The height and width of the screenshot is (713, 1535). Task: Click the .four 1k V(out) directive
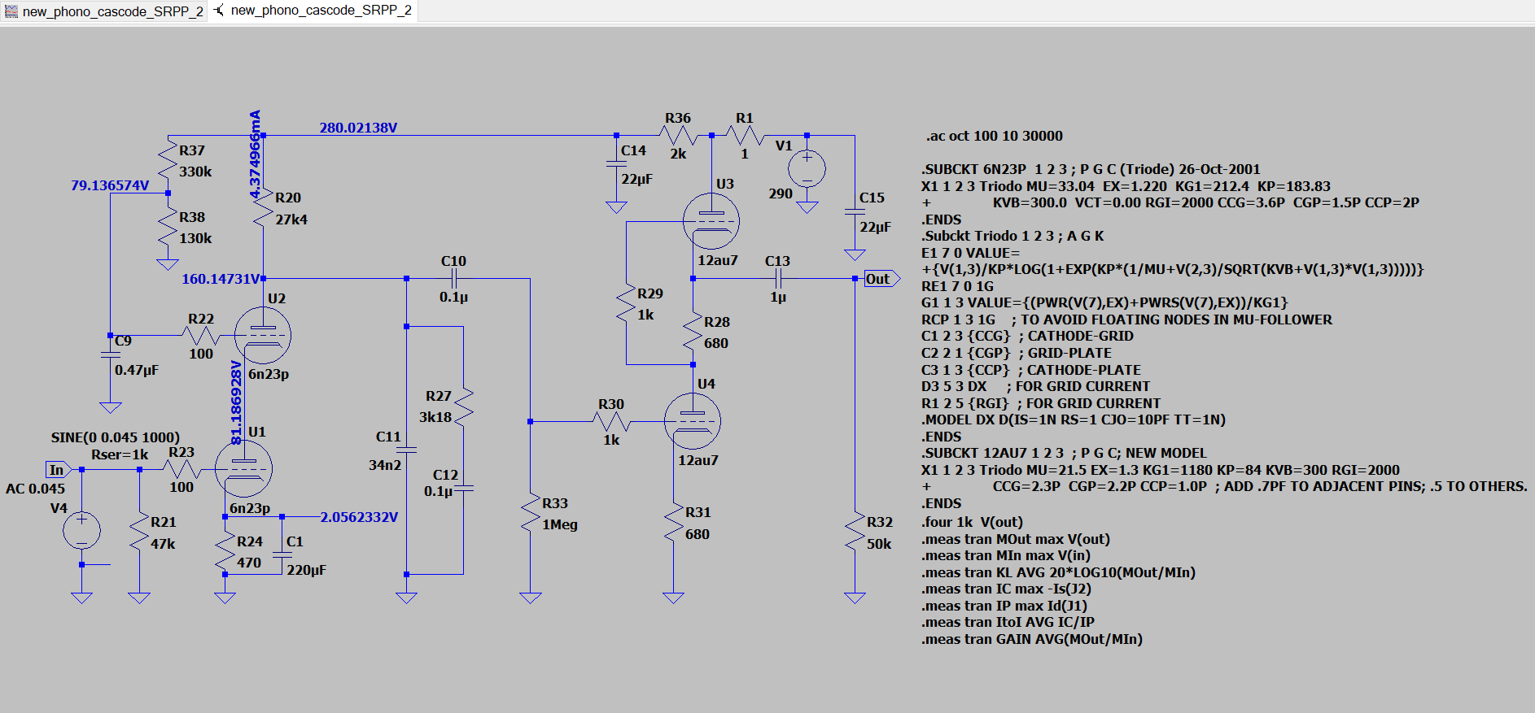pyautogui.click(x=972, y=522)
